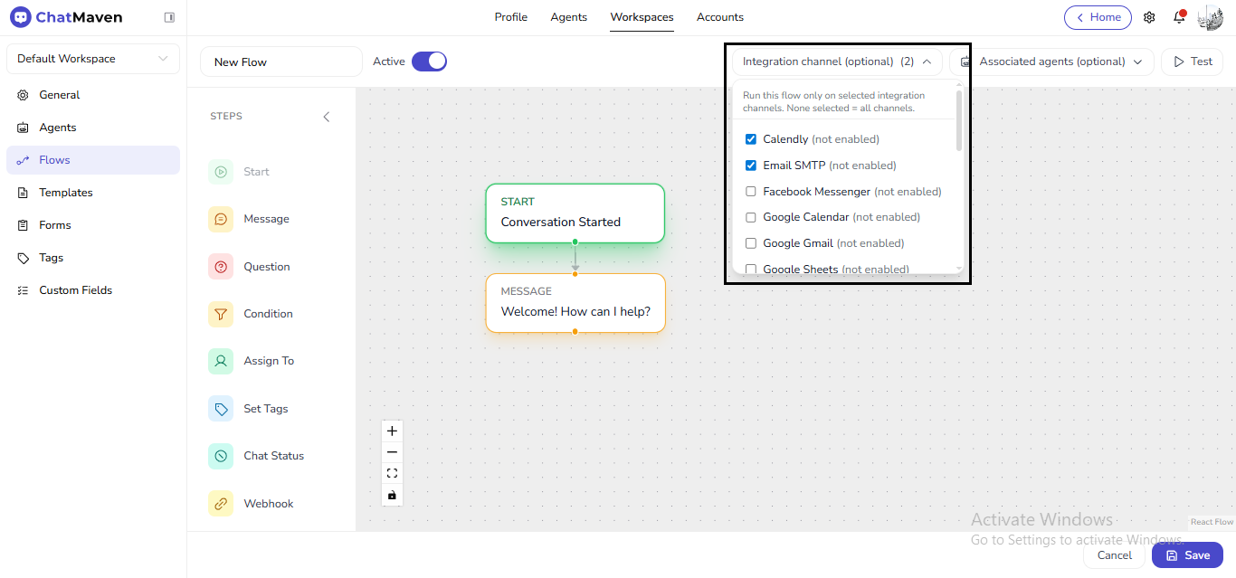Turn off the Active toggle

pos(430,61)
